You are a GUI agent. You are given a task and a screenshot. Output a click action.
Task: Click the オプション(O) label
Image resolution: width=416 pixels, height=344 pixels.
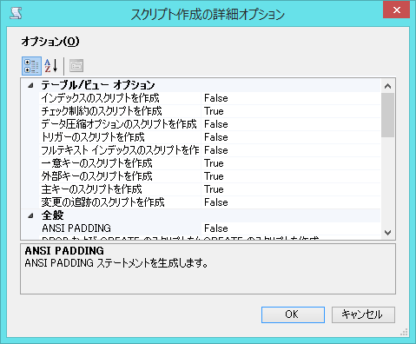(x=50, y=42)
